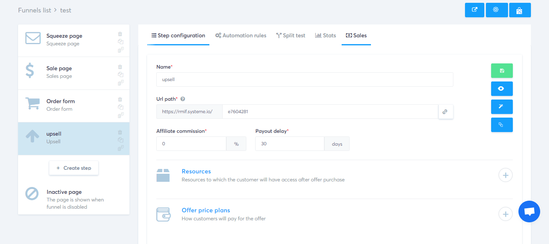Open the Automation rules tab
549x244 pixels.
point(241,35)
